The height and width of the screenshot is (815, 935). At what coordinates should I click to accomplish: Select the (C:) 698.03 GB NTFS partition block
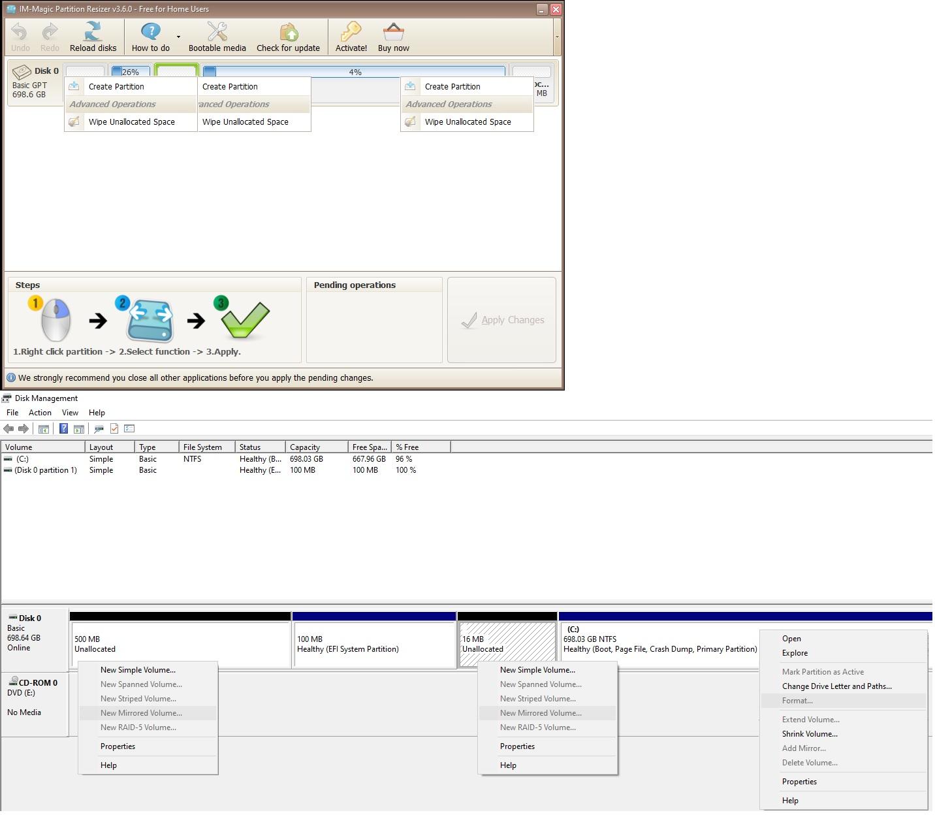(x=659, y=640)
